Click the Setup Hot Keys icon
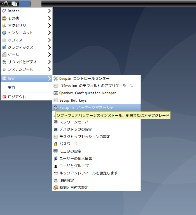 click(x=56, y=101)
